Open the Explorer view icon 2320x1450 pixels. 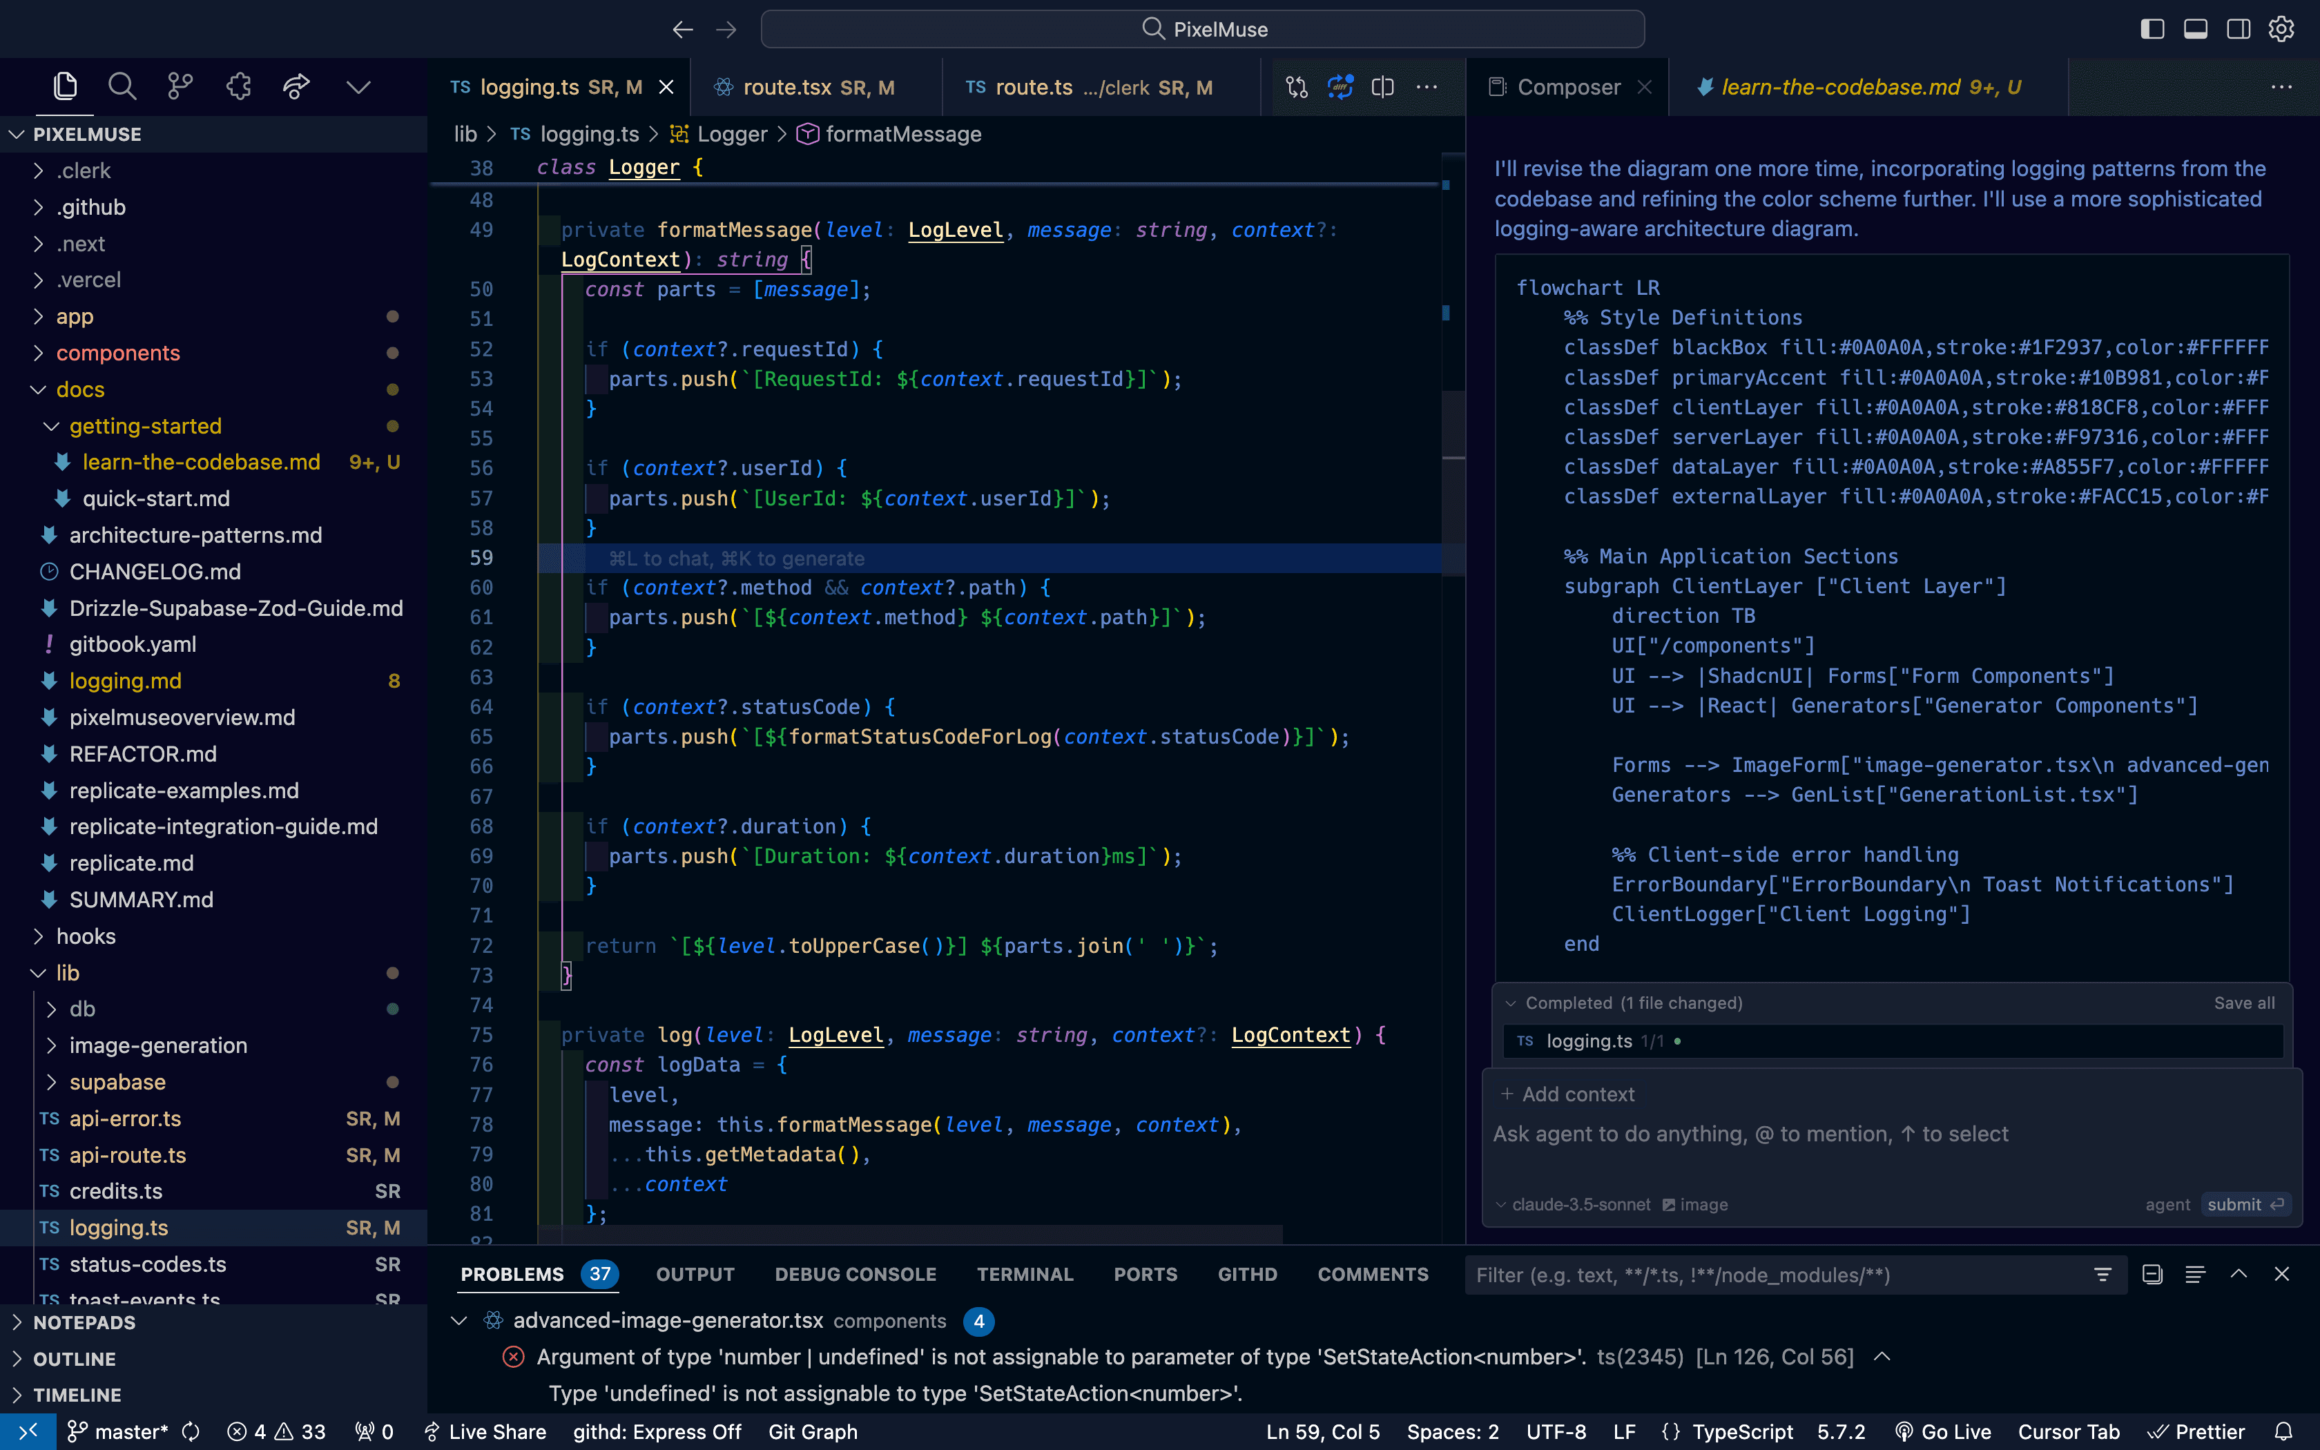(x=65, y=86)
